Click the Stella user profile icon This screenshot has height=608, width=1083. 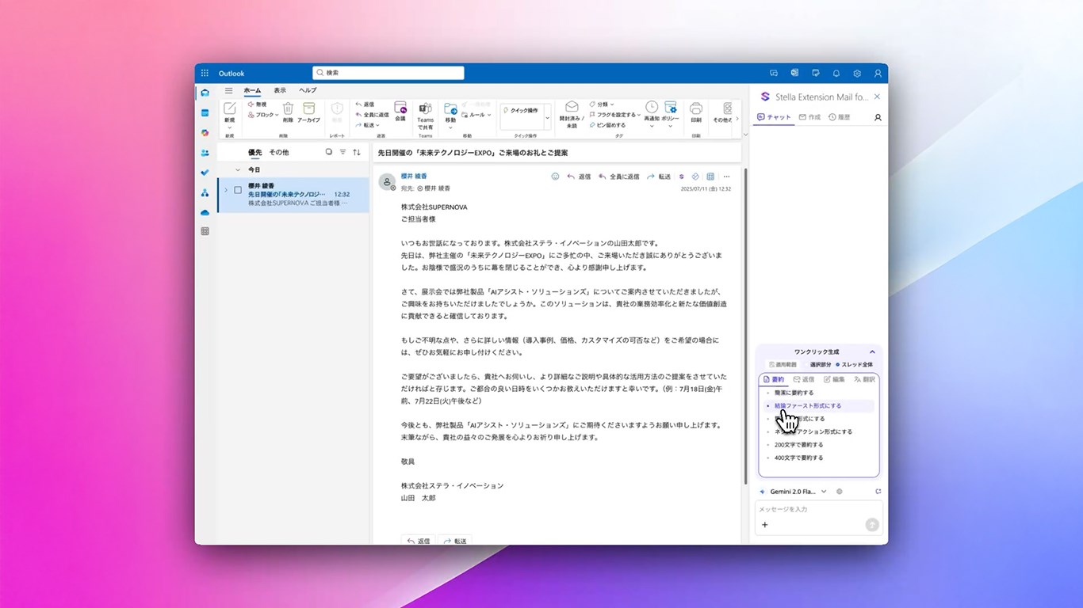[x=878, y=117]
